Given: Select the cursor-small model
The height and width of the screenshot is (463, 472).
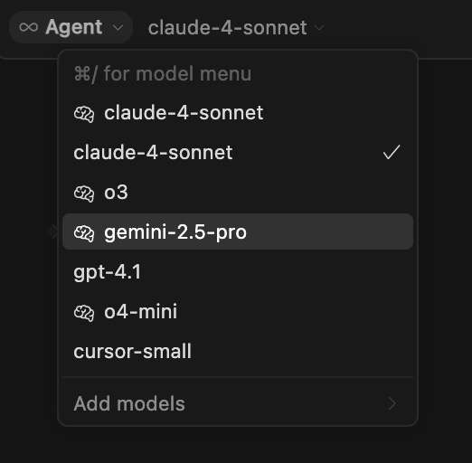Looking at the screenshot, I should click(238, 351).
